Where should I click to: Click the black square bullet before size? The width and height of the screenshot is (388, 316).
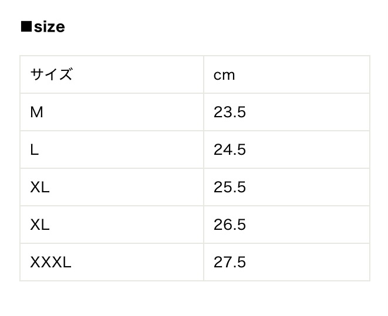pyautogui.click(x=26, y=27)
